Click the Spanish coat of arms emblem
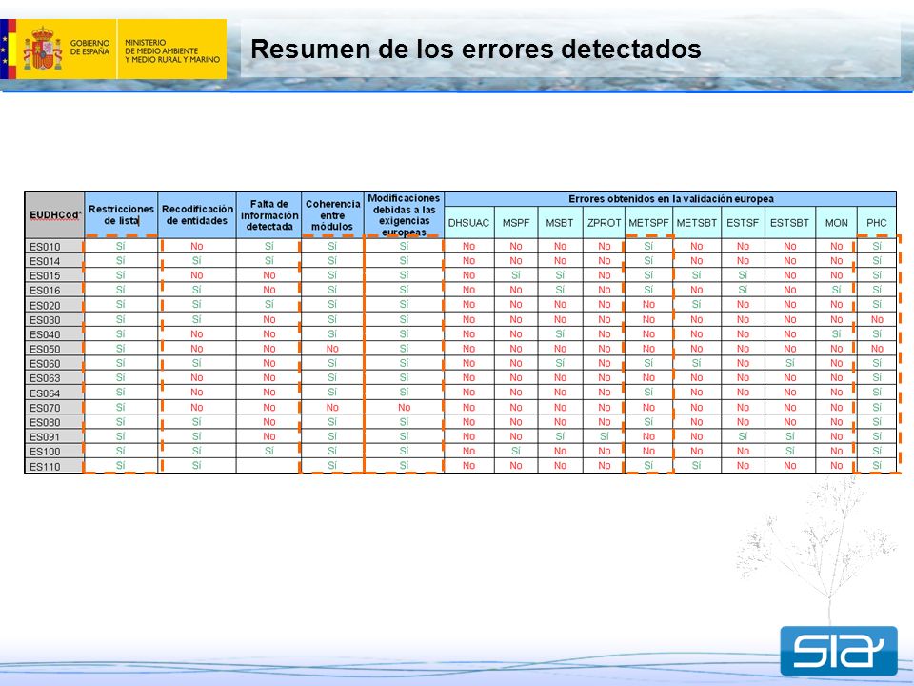 coord(43,49)
